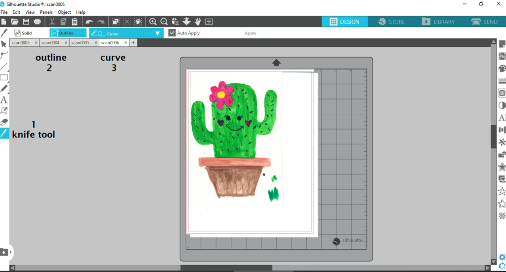
Task: Open the Fill color palette panel icon
Action: [x=502, y=68]
